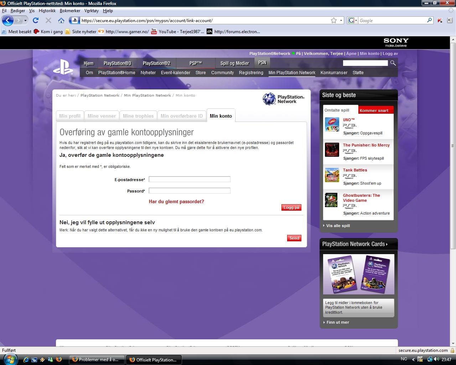Open the Fil menu
456x365 pixels.
4,11
